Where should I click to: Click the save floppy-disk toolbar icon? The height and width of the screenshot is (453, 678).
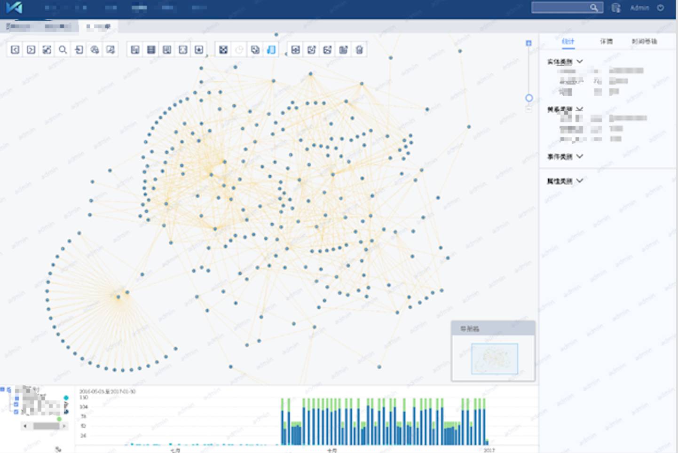(x=135, y=49)
